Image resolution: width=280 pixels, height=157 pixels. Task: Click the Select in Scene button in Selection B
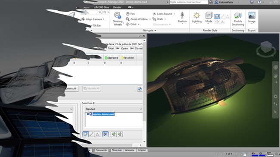[x=120, y=134]
